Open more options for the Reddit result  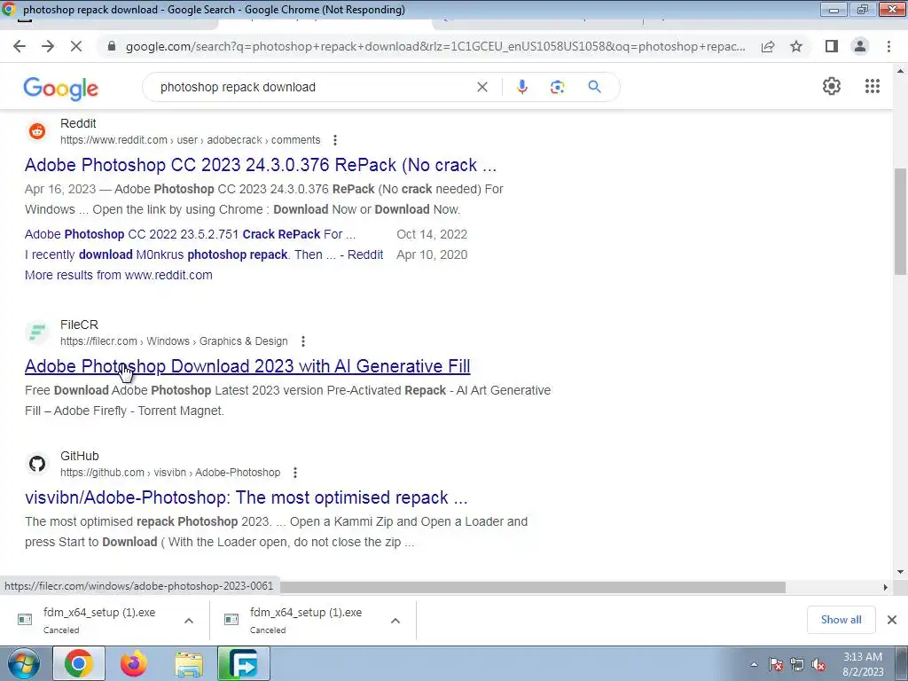click(334, 140)
